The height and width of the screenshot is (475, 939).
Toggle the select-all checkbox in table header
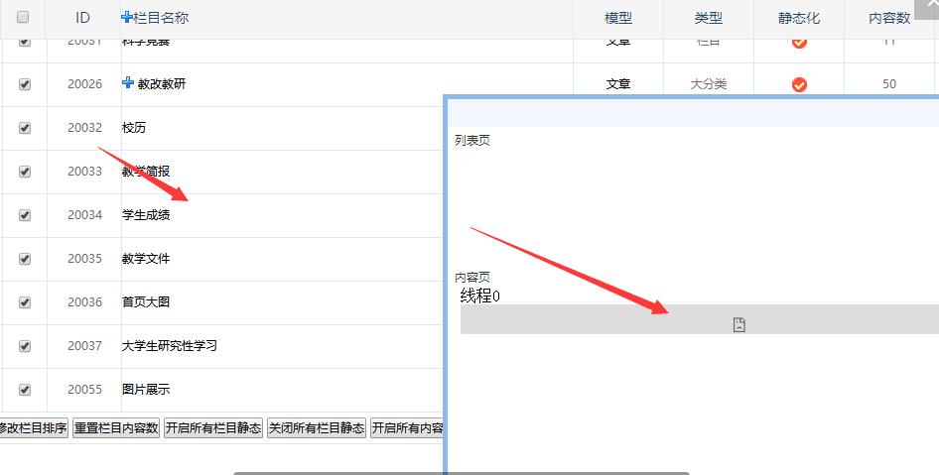[x=24, y=18]
